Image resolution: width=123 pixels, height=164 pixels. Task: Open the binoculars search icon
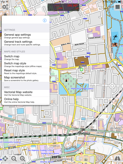118,159
